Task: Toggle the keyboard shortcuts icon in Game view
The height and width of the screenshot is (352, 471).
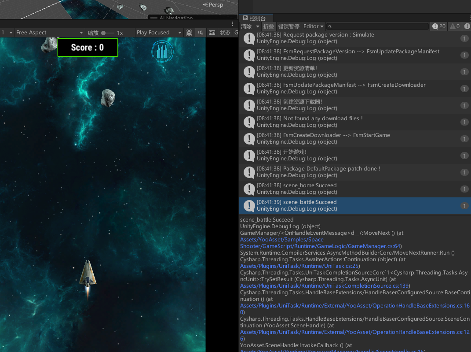Action: coord(212,33)
